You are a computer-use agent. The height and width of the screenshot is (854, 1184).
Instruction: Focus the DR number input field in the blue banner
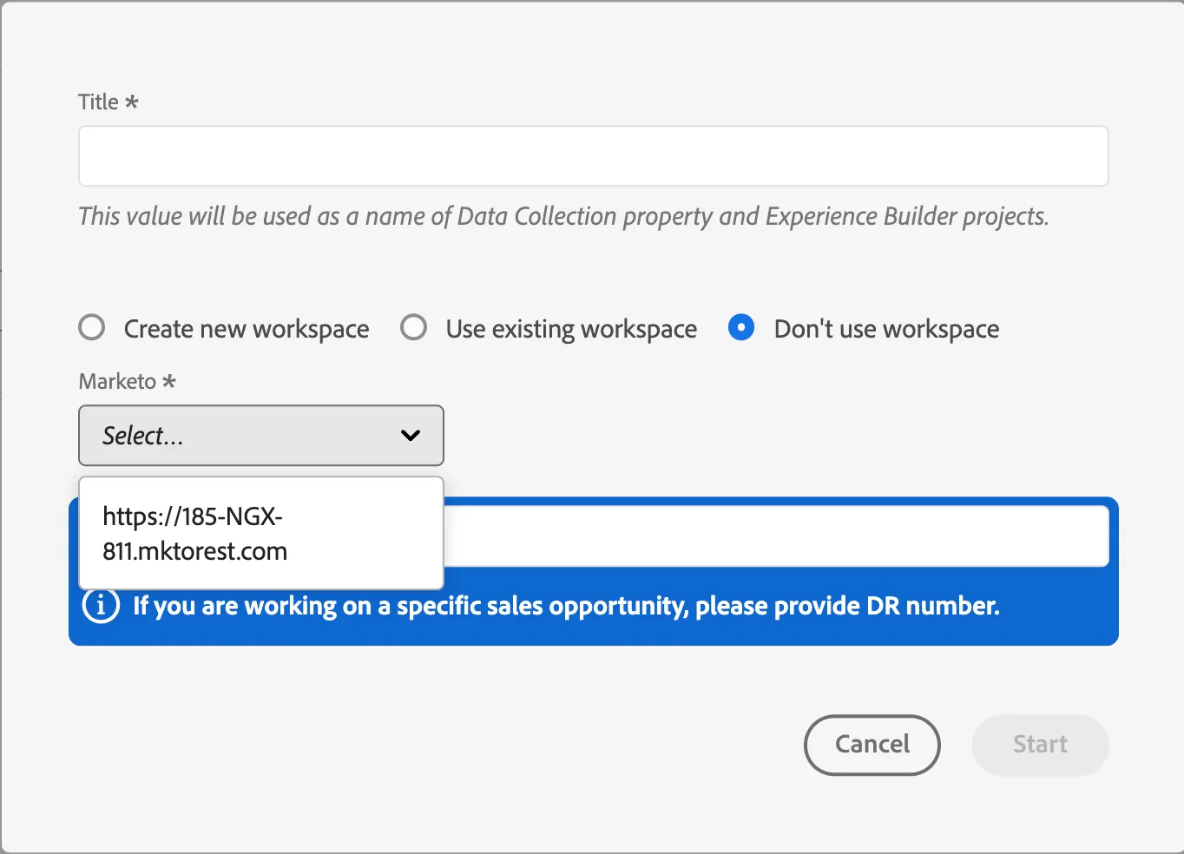point(776,536)
